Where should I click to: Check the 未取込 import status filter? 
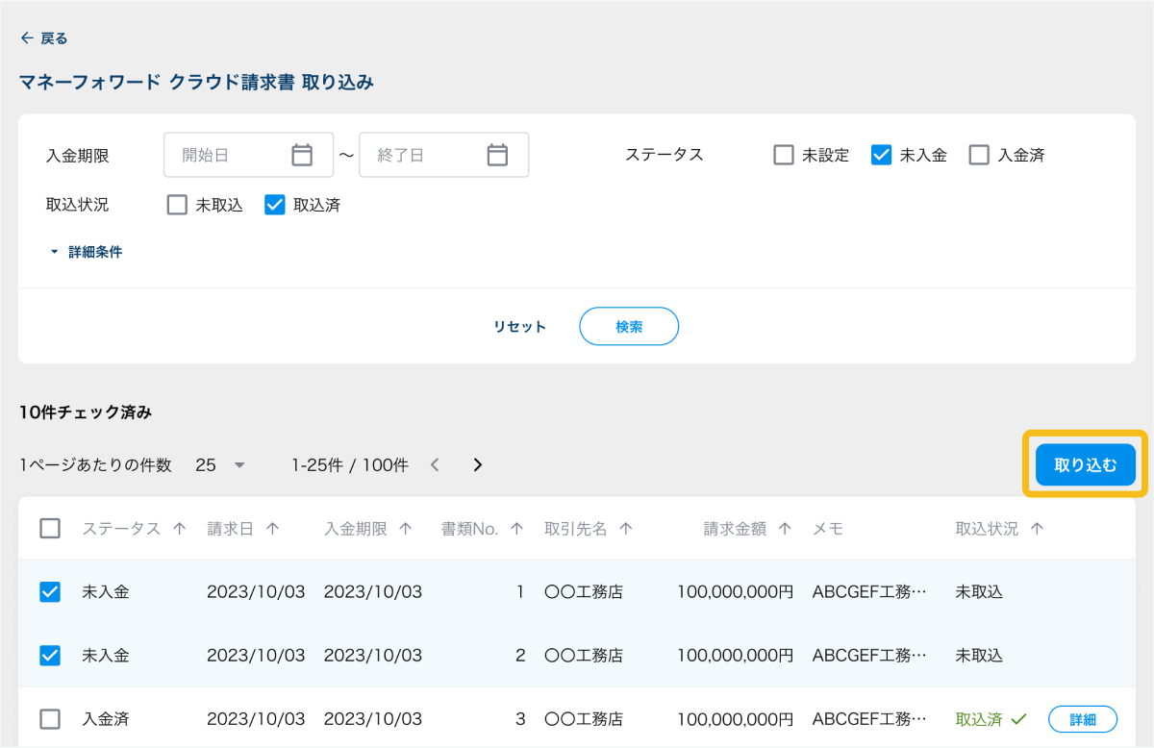point(177,205)
